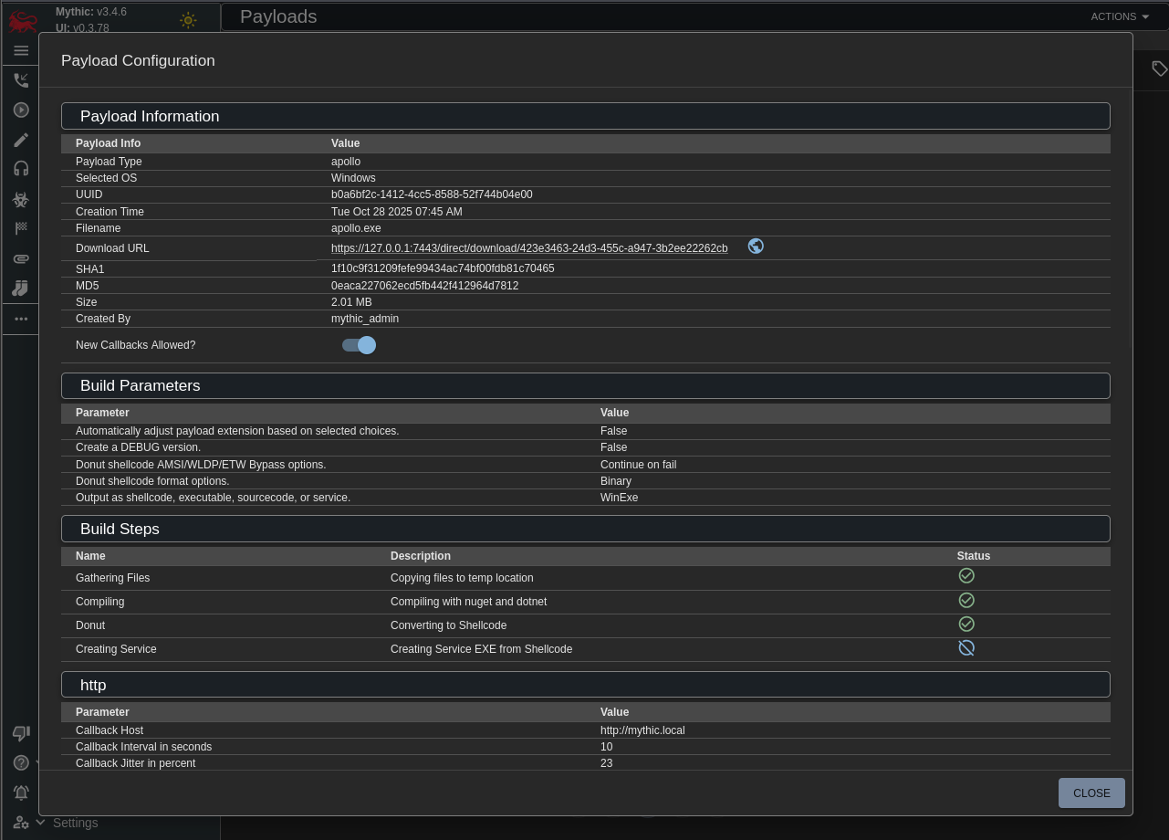Image resolution: width=1169 pixels, height=840 pixels.
Task: Open the payload direct download URL link
Action: [529, 248]
